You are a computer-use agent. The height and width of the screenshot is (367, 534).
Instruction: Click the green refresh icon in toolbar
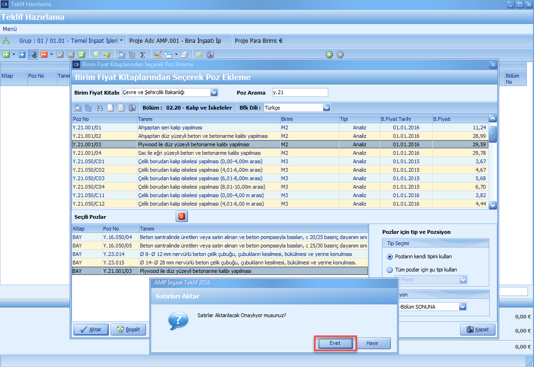81,55
